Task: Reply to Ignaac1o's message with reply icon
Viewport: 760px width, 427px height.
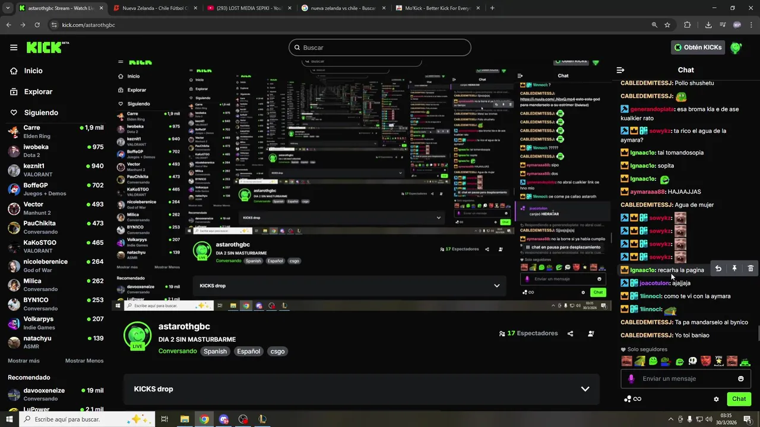Action: [x=718, y=269]
